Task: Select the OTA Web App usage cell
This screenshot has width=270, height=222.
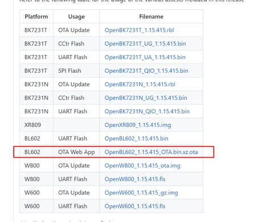Action: coord(76,152)
